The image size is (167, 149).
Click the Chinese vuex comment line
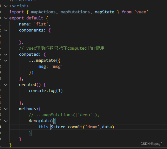point(62,48)
